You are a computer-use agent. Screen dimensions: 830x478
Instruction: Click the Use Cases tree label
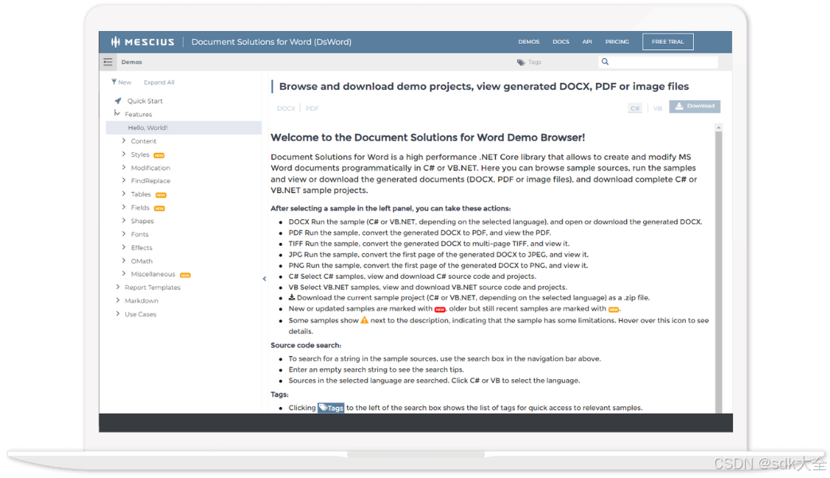click(x=140, y=314)
